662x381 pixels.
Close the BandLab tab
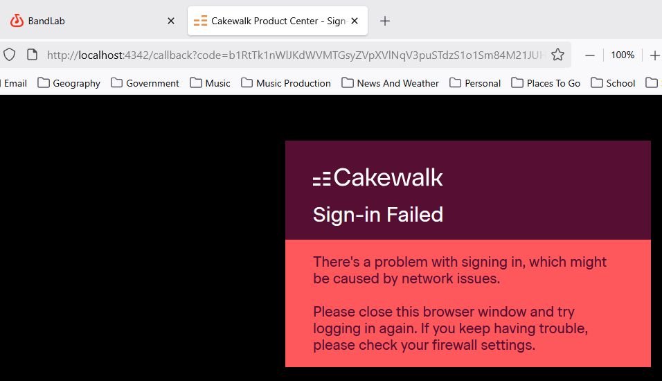[171, 21]
